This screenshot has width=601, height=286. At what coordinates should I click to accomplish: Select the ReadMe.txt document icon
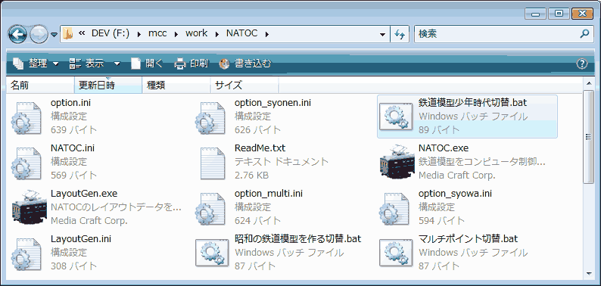point(213,163)
